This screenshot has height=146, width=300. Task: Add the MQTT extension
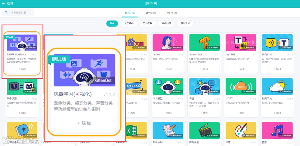241,113
